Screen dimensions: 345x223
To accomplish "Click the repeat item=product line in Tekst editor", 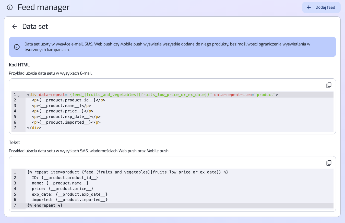I will 127,172.
